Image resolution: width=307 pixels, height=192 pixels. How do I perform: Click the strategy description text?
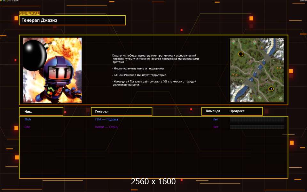[155, 70]
